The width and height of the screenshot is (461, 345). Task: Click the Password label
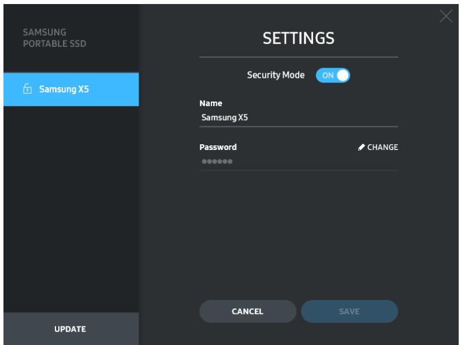pyautogui.click(x=218, y=147)
